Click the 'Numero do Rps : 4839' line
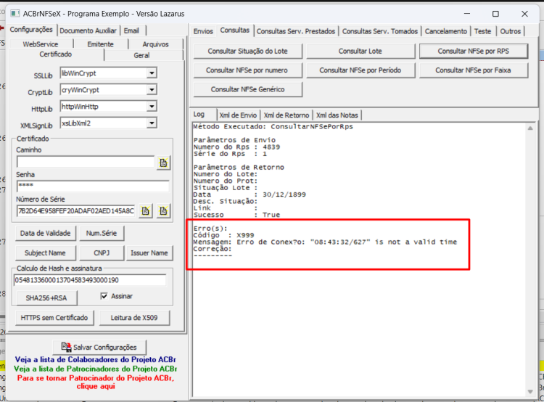544x402 pixels. coord(236,147)
